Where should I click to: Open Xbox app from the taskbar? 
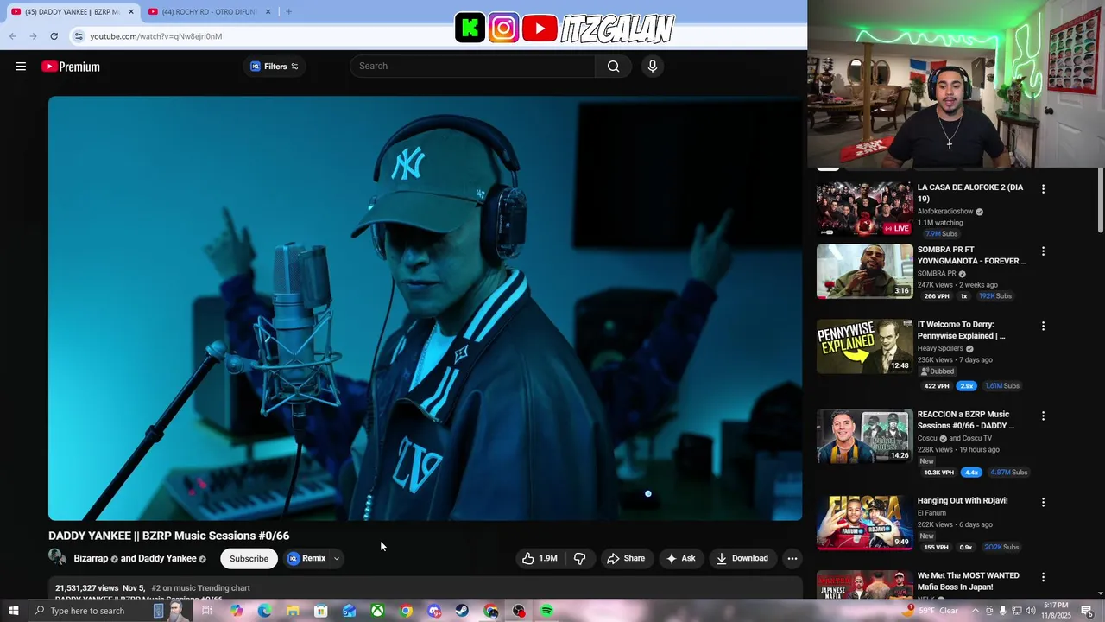377,611
